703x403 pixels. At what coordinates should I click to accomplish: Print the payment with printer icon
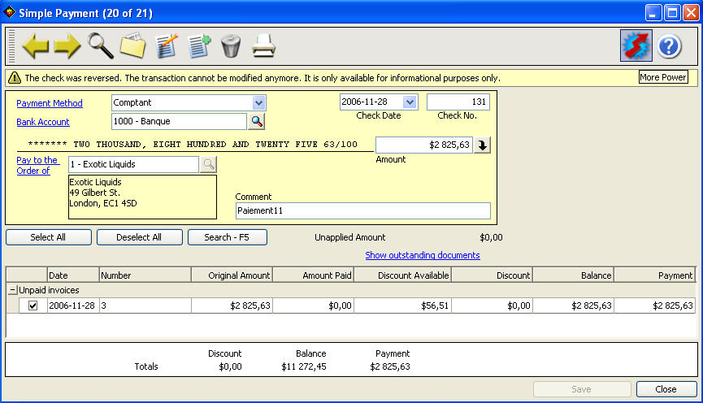pyautogui.click(x=263, y=45)
